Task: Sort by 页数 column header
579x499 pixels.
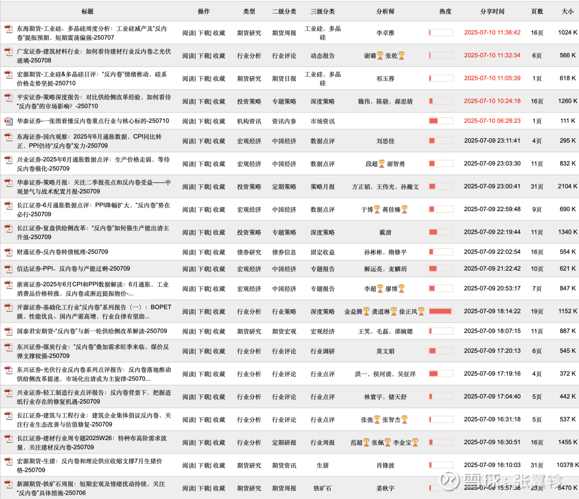Action: 537,11
